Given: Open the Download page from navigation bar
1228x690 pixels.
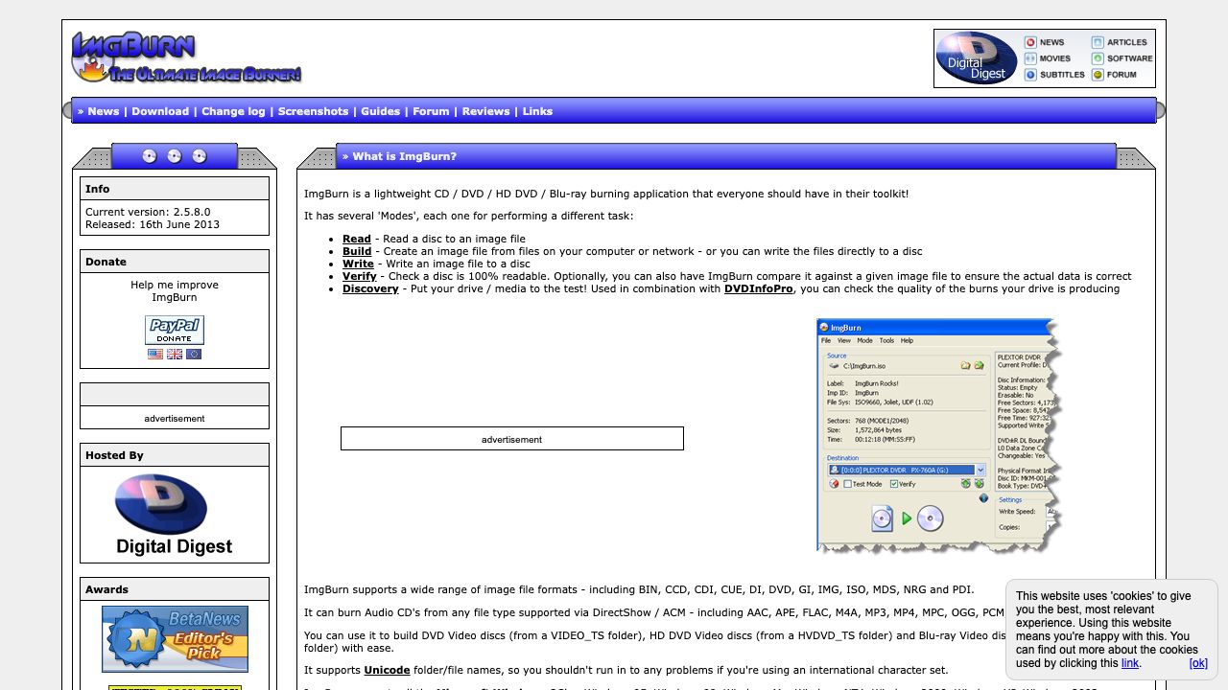Looking at the screenshot, I should click(x=160, y=111).
